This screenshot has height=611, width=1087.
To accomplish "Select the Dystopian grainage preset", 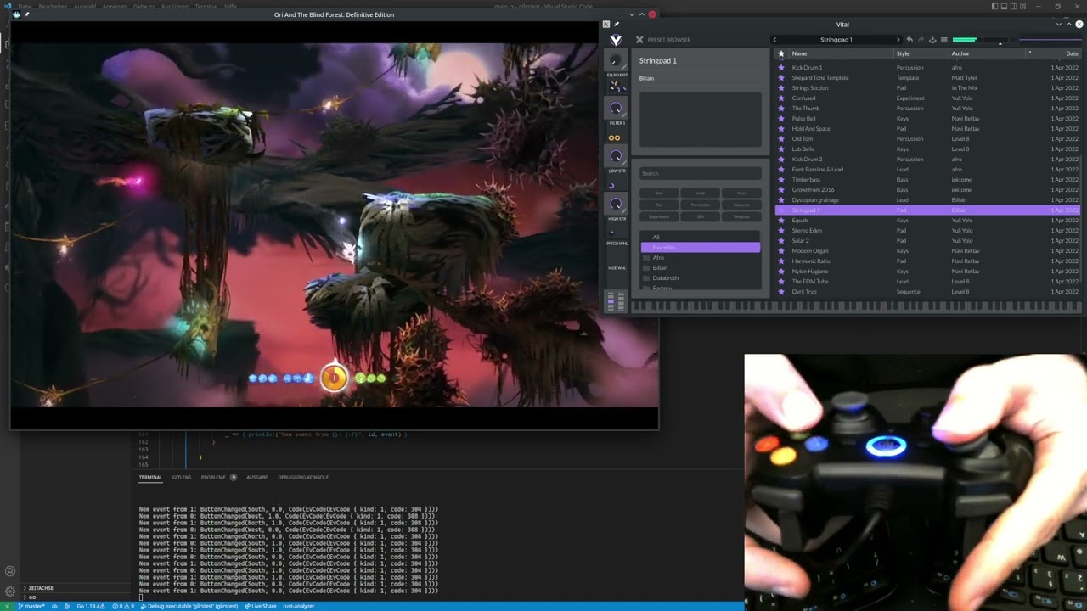I will click(x=928, y=200).
